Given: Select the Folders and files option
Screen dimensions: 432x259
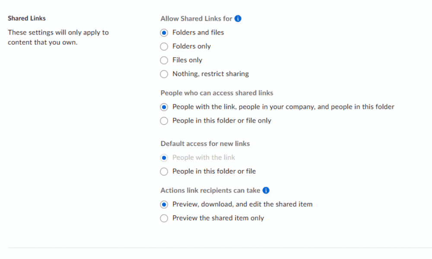Looking at the screenshot, I should click(x=164, y=32).
